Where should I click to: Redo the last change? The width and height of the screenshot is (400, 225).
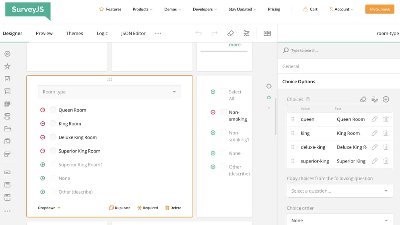point(214,33)
